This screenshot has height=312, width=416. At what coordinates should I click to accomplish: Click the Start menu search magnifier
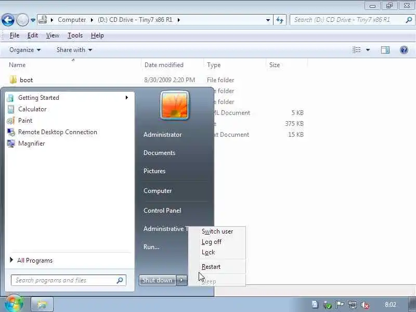120,280
